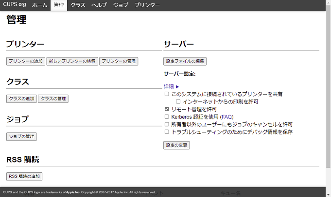Click the scrollbar down arrow
The width and height of the screenshot is (331, 197).
[328, 195]
